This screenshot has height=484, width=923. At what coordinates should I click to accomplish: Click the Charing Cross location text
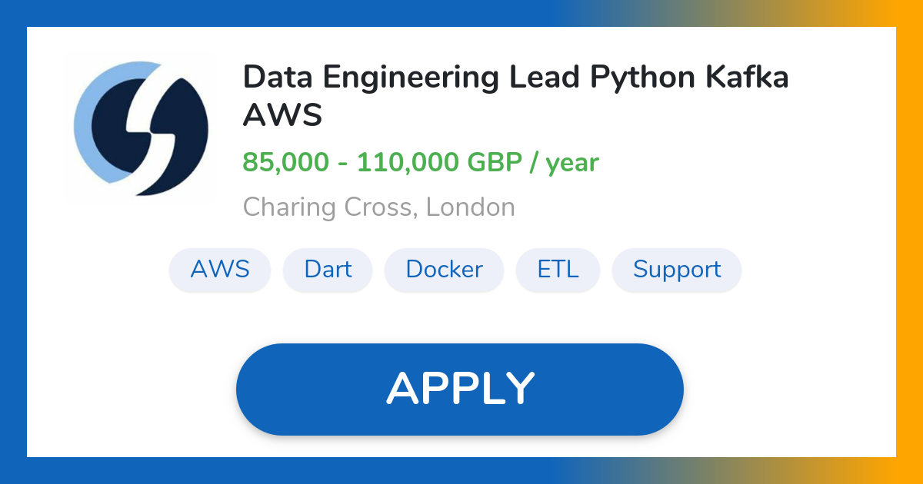378,206
